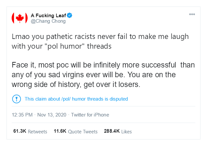Image resolution: width=207 pixels, height=146 pixels.
Task: Click the Nov 13, 2020 date
Action: [52, 115]
